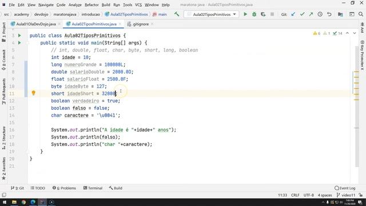Screen dimensions: 366x206
Task: Open Project Structure icon
Action: (340, 14)
